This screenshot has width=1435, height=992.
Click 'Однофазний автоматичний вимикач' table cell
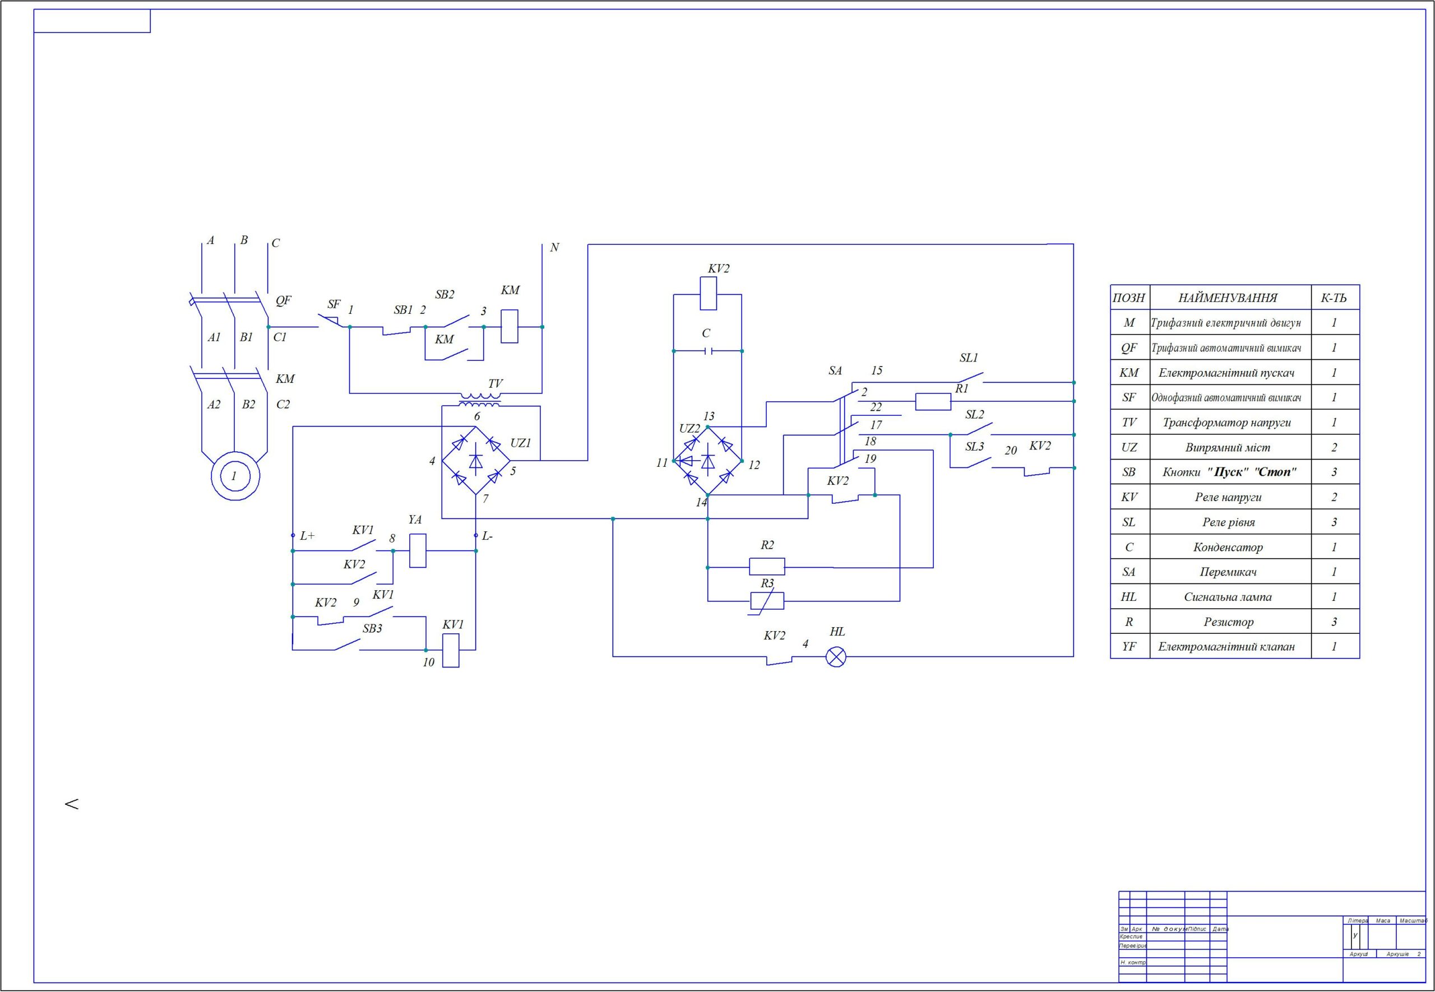click(x=1230, y=397)
